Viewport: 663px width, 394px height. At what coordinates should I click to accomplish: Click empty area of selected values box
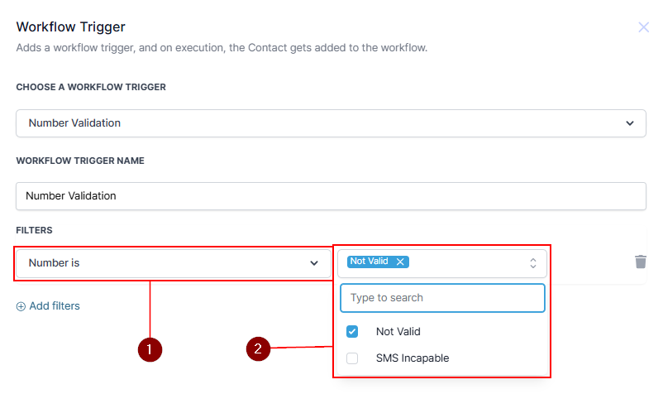tap(467, 263)
